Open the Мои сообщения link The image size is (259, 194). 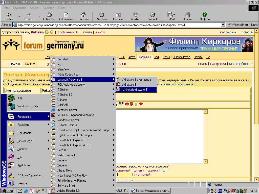241,64
